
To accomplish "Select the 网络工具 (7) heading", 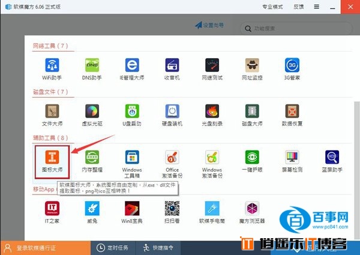I will pyautogui.click(x=50, y=46).
